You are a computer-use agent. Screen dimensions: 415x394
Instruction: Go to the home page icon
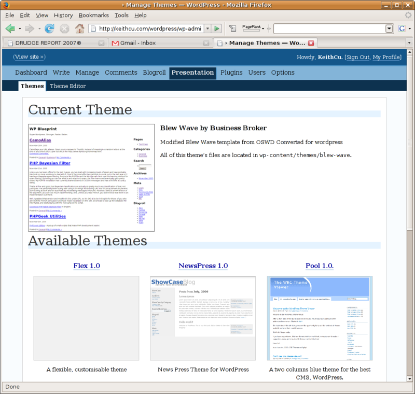coord(79,29)
